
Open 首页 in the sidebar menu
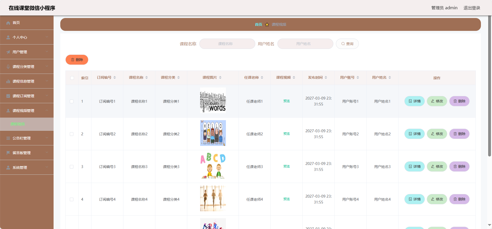[x=27, y=23]
